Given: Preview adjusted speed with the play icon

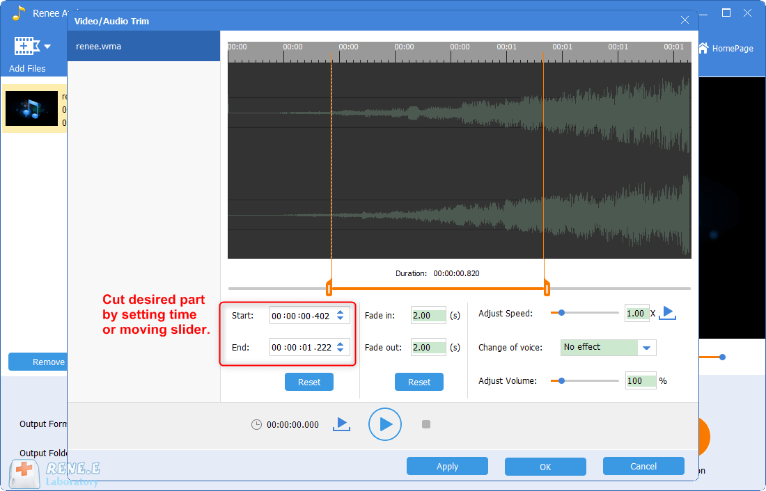Looking at the screenshot, I should [x=667, y=313].
